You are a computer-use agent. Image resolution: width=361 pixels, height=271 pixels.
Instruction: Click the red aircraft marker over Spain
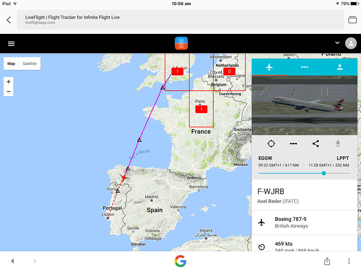(x=124, y=177)
